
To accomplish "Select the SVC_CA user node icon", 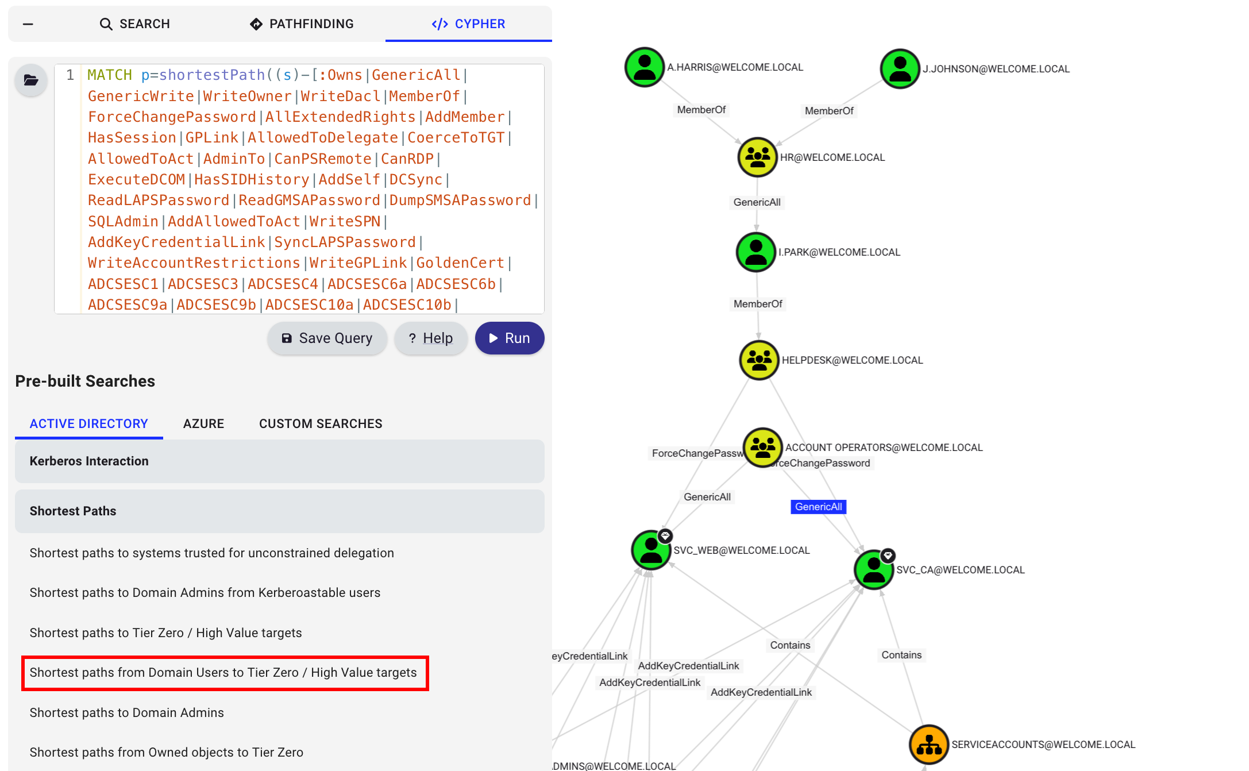I will pos(873,570).
